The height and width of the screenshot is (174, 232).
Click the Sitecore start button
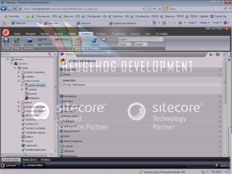click(x=9, y=165)
